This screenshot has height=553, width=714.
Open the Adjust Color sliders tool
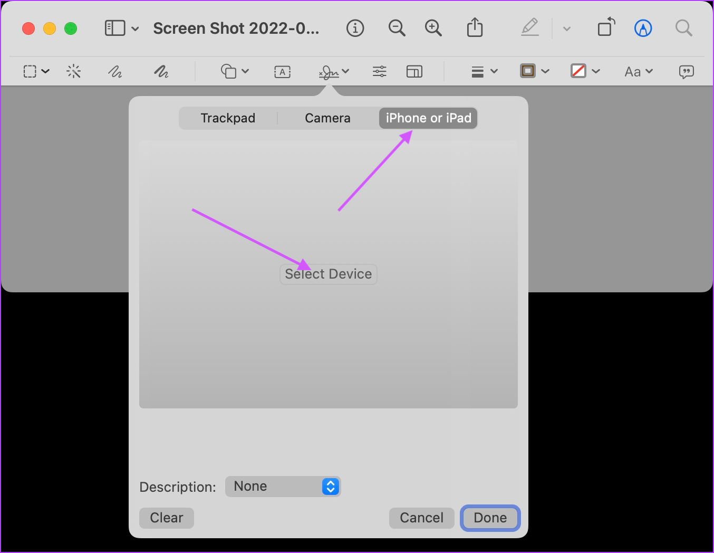coord(379,71)
